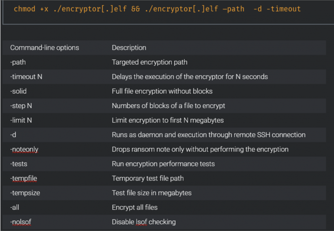Click the chmod command code line
Viewport: 334px width, 231px height.
pyautogui.click(x=157, y=9)
